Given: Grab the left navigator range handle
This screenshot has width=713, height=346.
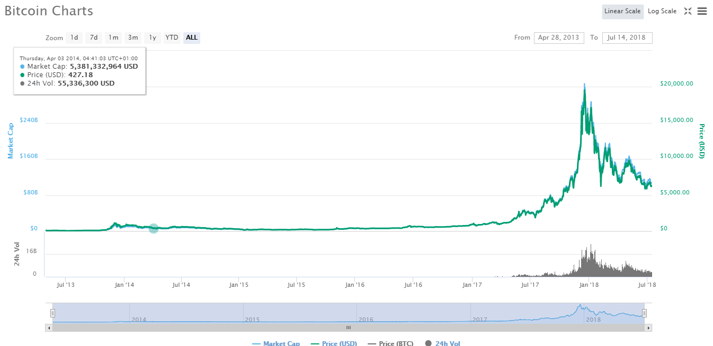Looking at the screenshot, I should pos(52,313).
